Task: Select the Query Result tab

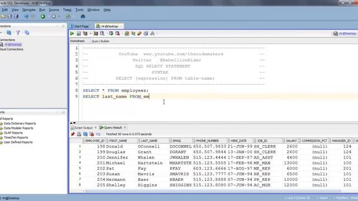Action: click(111, 128)
